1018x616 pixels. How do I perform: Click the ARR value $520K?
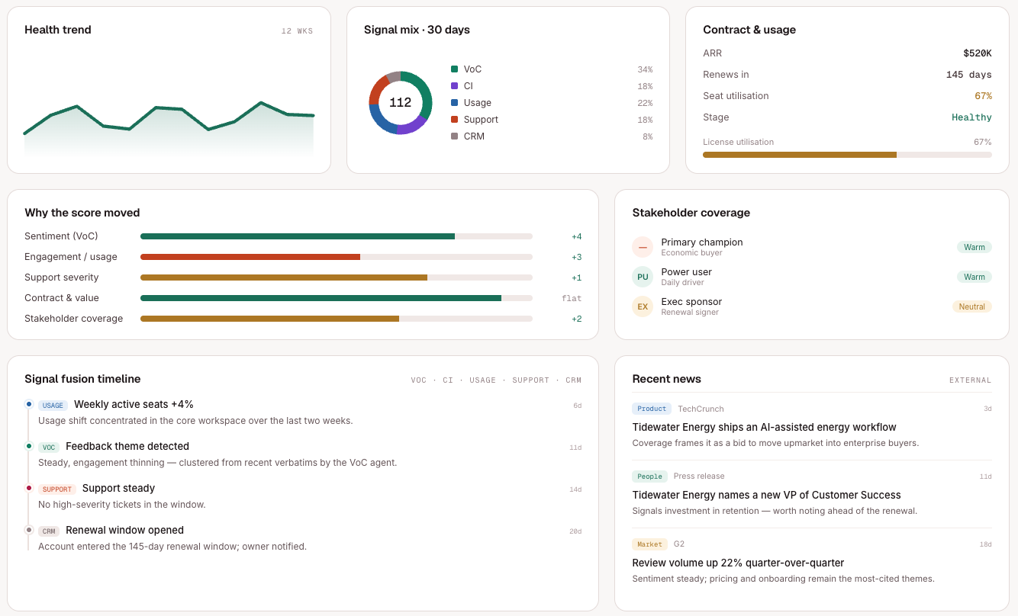(977, 53)
